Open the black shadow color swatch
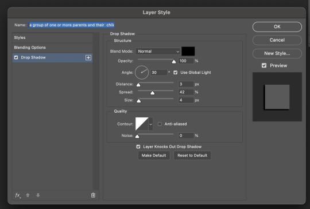310x209 pixels. [188, 52]
